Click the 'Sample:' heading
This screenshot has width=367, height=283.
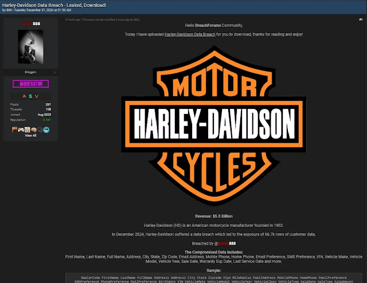[x=214, y=270]
